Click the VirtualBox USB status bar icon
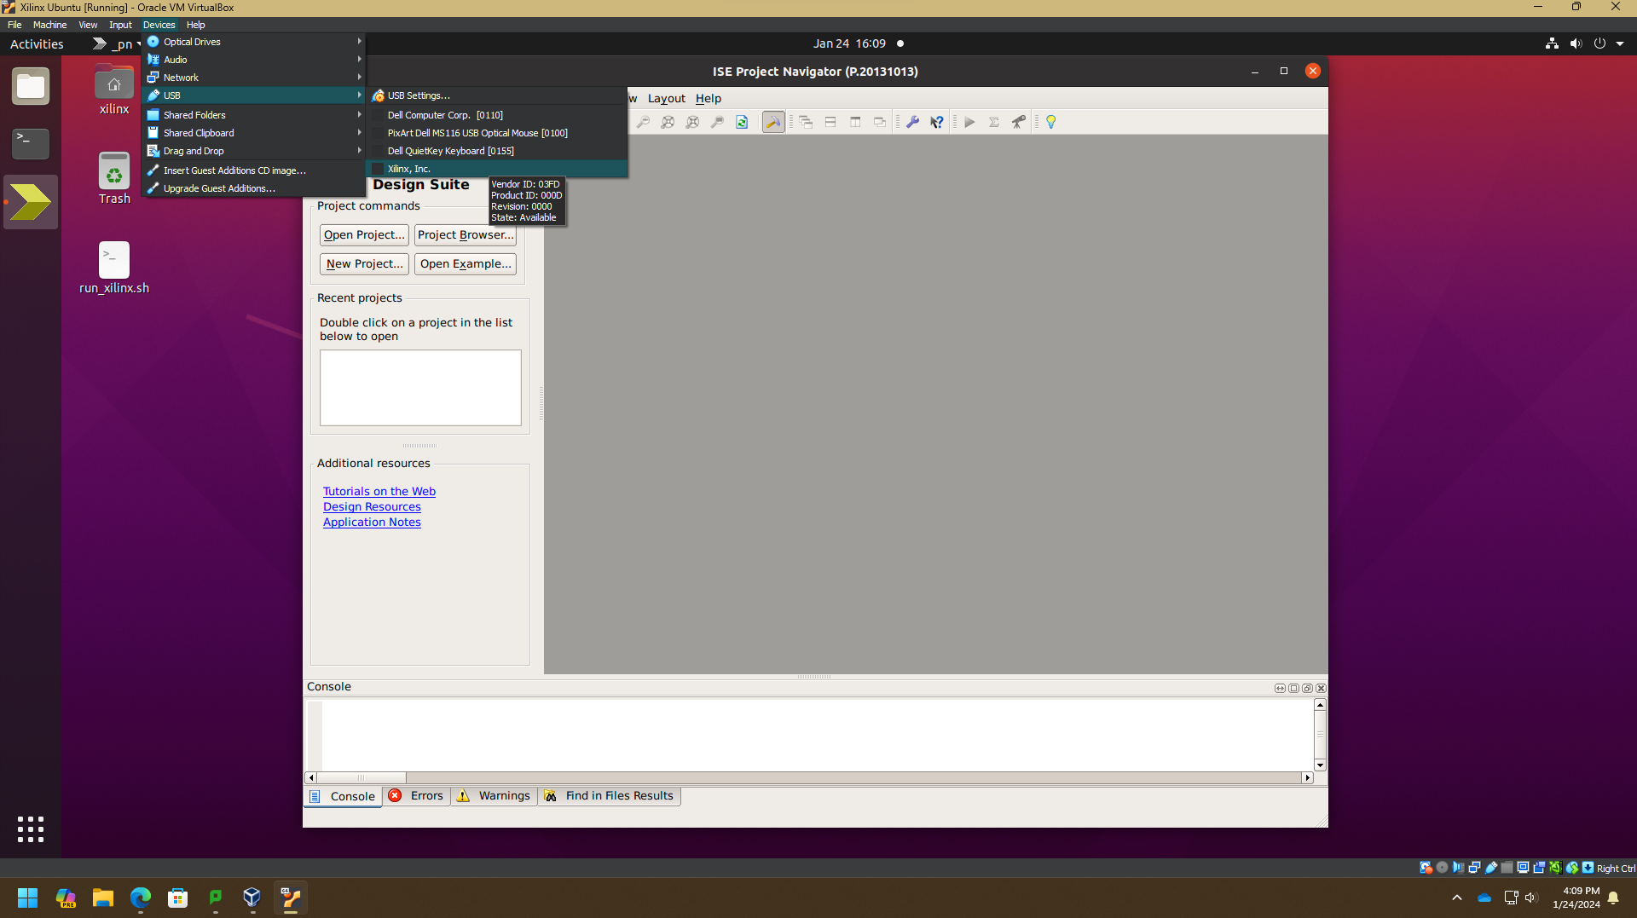Screen dimensions: 1637x918 tap(1491, 868)
